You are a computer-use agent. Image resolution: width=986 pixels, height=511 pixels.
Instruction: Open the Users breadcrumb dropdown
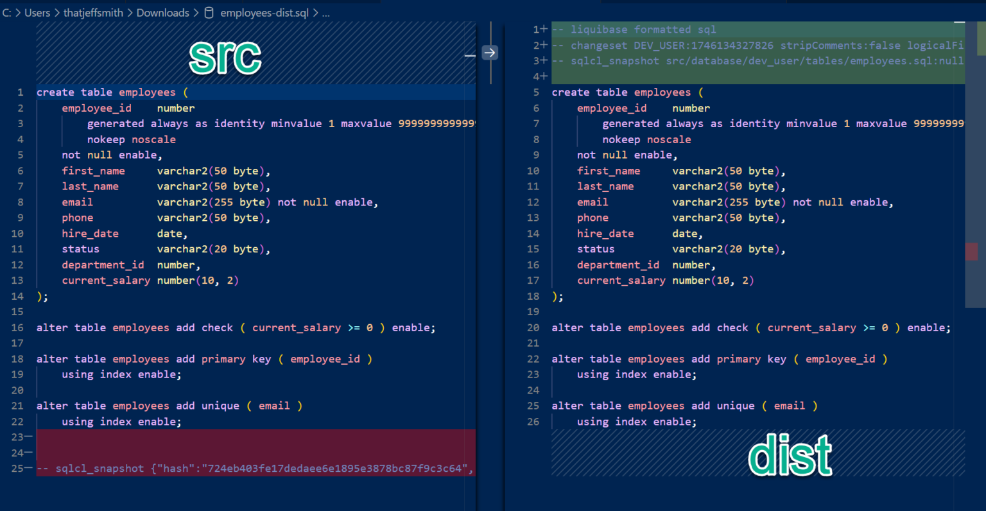pyautogui.click(x=37, y=12)
